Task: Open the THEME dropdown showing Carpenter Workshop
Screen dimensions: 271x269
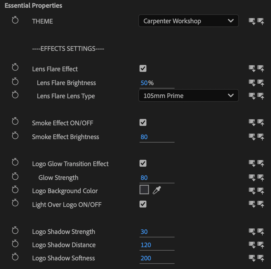Action: pos(188,21)
